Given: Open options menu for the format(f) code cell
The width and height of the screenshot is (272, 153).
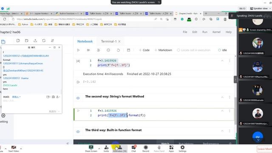Looking at the screenshot, I should point(229,110).
